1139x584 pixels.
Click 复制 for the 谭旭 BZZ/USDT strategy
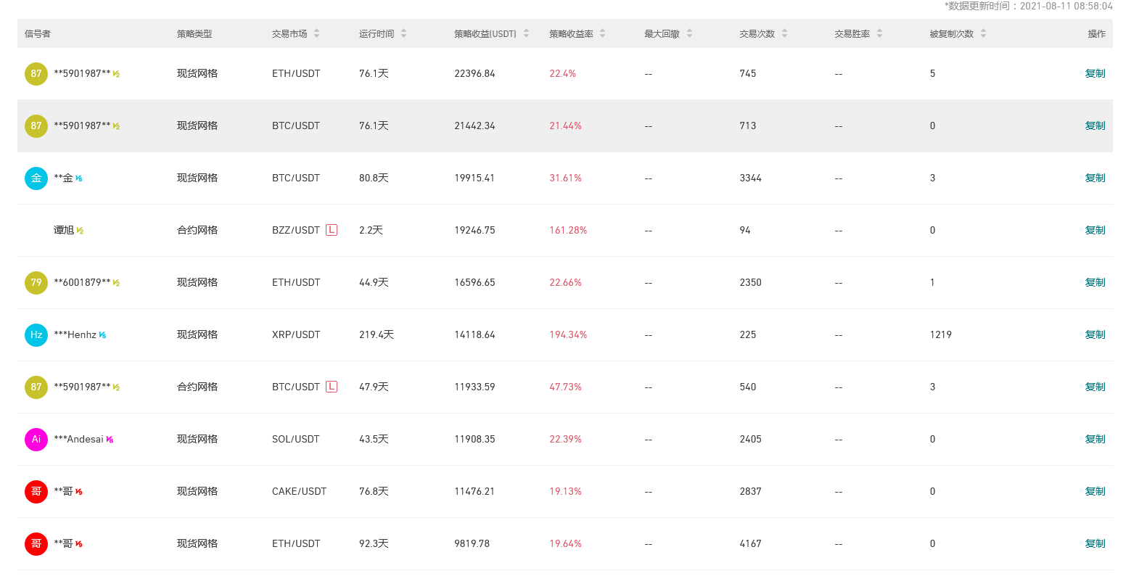1095,231
